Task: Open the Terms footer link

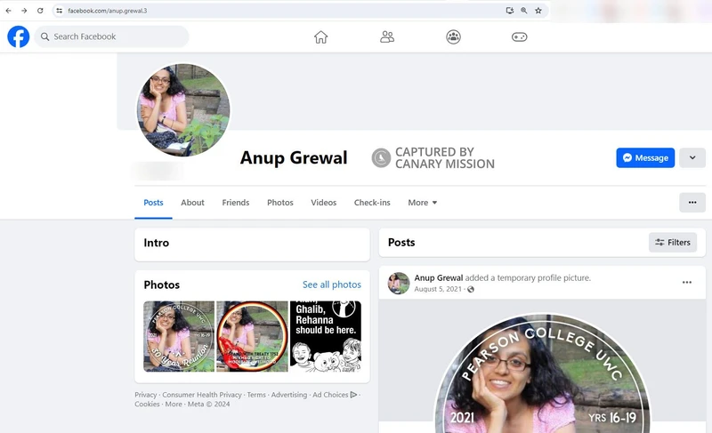Action: coord(256,395)
